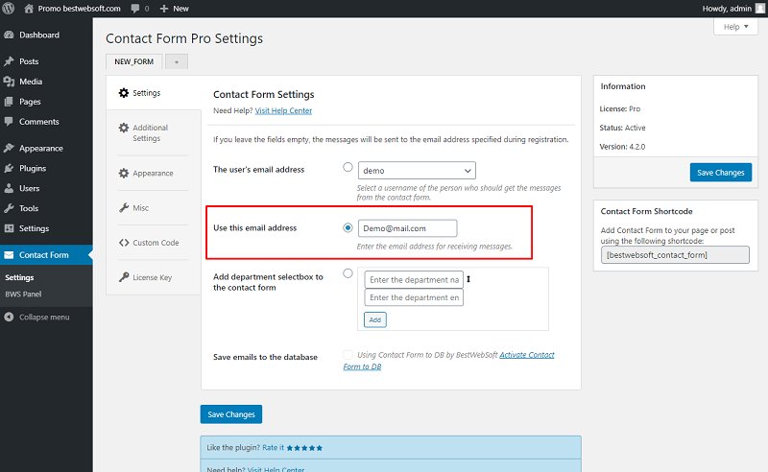Click the key icon beside License Key
The width and height of the screenshot is (768, 472).
[x=124, y=277]
